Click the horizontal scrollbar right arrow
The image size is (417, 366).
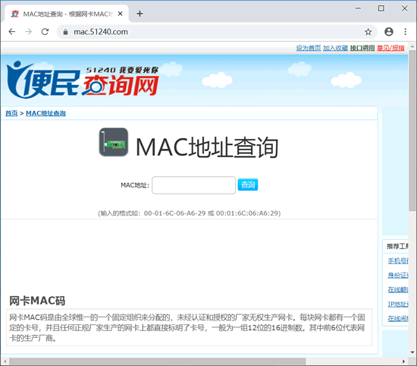click(403, 361)
